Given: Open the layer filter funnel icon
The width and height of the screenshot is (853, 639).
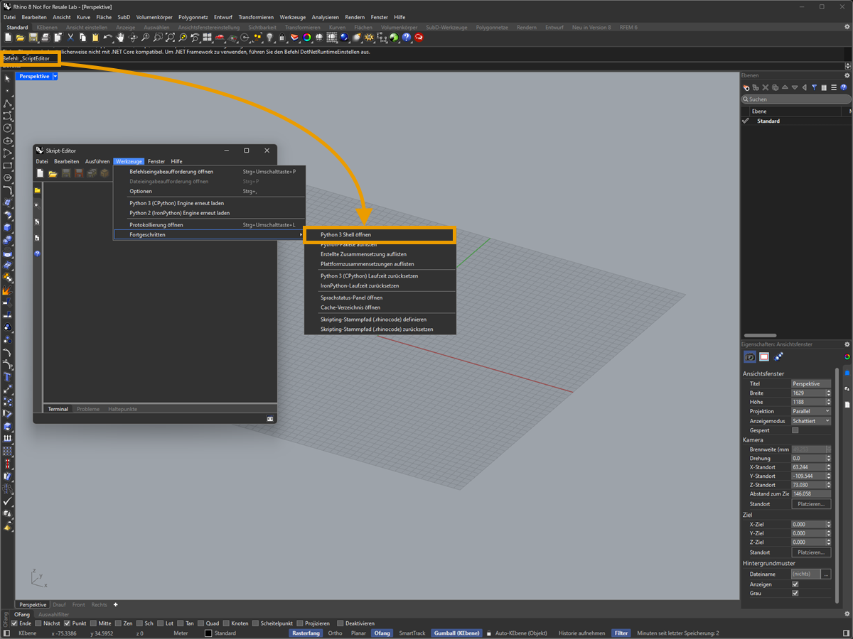Looking at the screenshot, I should tap(814, 87).
